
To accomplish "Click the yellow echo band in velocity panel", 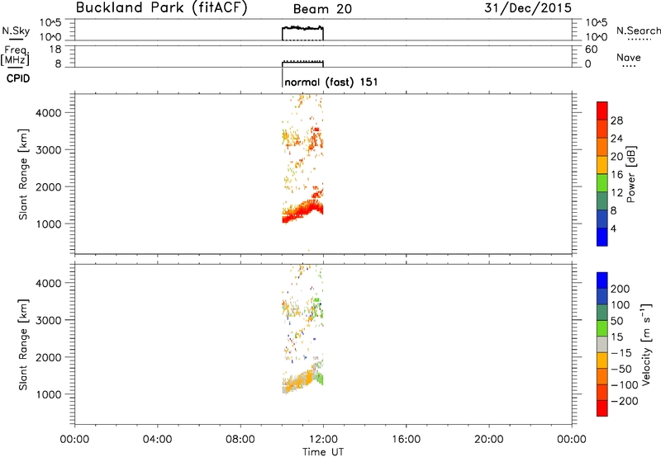I will (x=299, y=382).
